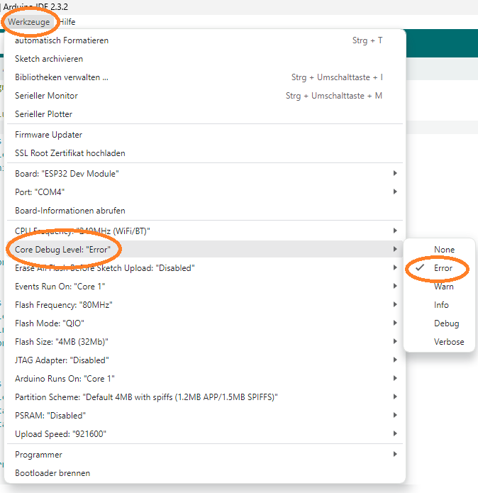Expand Flash Frequency "80MHz" submenu
Viewport: 478px width, 493px height.
[204, 305]
